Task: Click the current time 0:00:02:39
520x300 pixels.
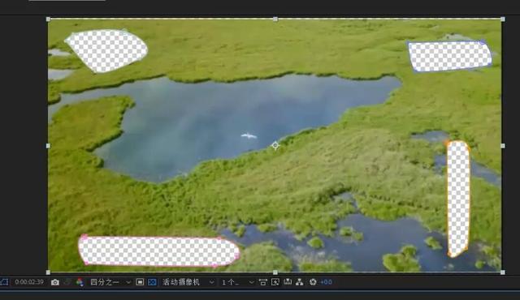Action: pyautogui.click(x=29, y=282)
